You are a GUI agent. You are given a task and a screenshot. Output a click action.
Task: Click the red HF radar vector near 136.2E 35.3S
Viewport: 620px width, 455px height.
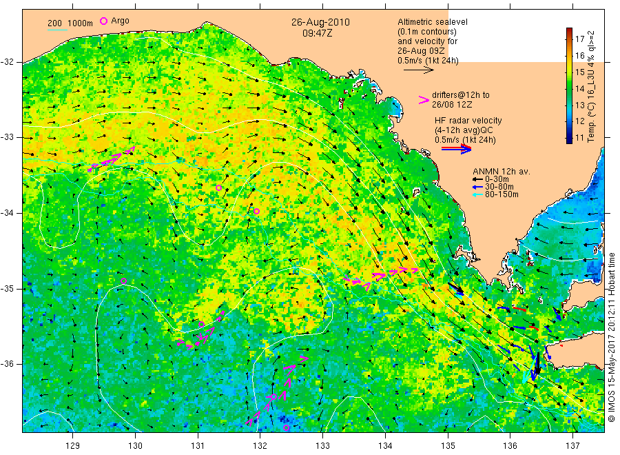point(519,308)
